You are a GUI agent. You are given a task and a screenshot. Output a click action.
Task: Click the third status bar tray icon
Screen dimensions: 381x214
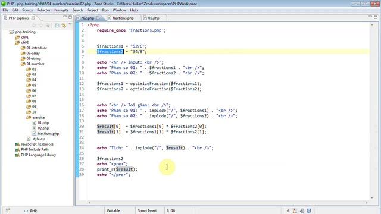point(302,210)
